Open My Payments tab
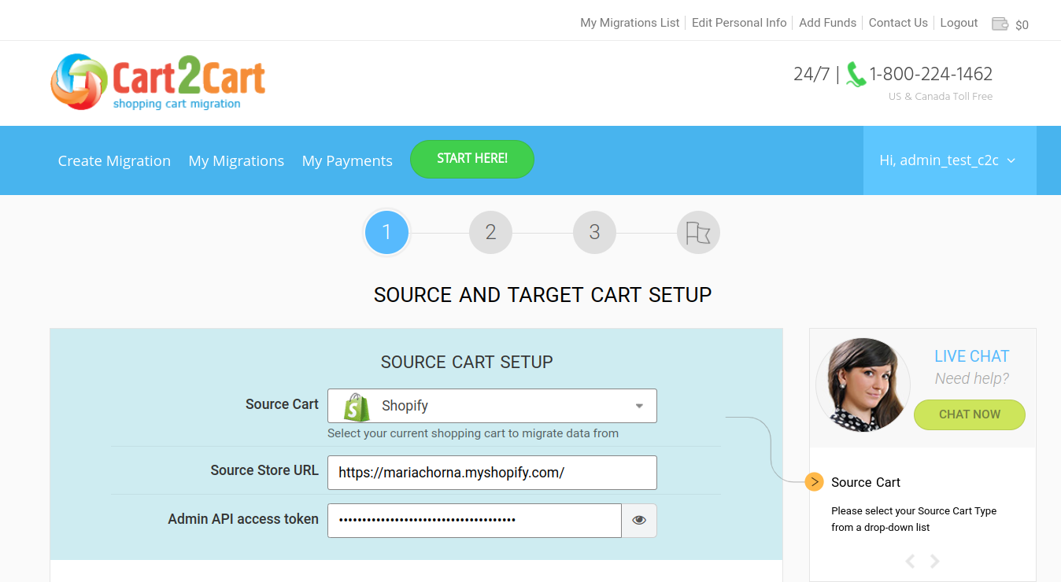The image size is (1061, 582). pyautogui.click(x=347, y=160)
